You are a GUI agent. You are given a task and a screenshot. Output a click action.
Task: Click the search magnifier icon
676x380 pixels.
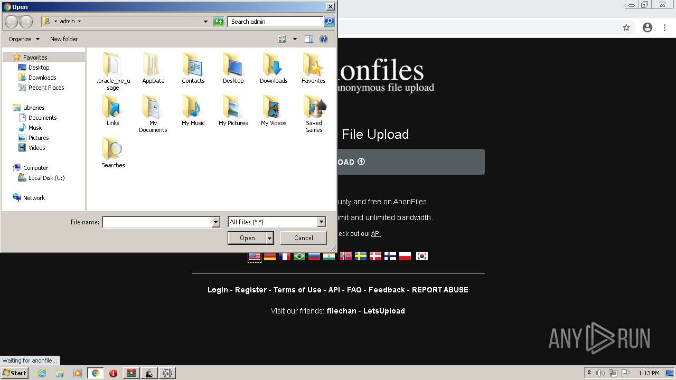329,22
